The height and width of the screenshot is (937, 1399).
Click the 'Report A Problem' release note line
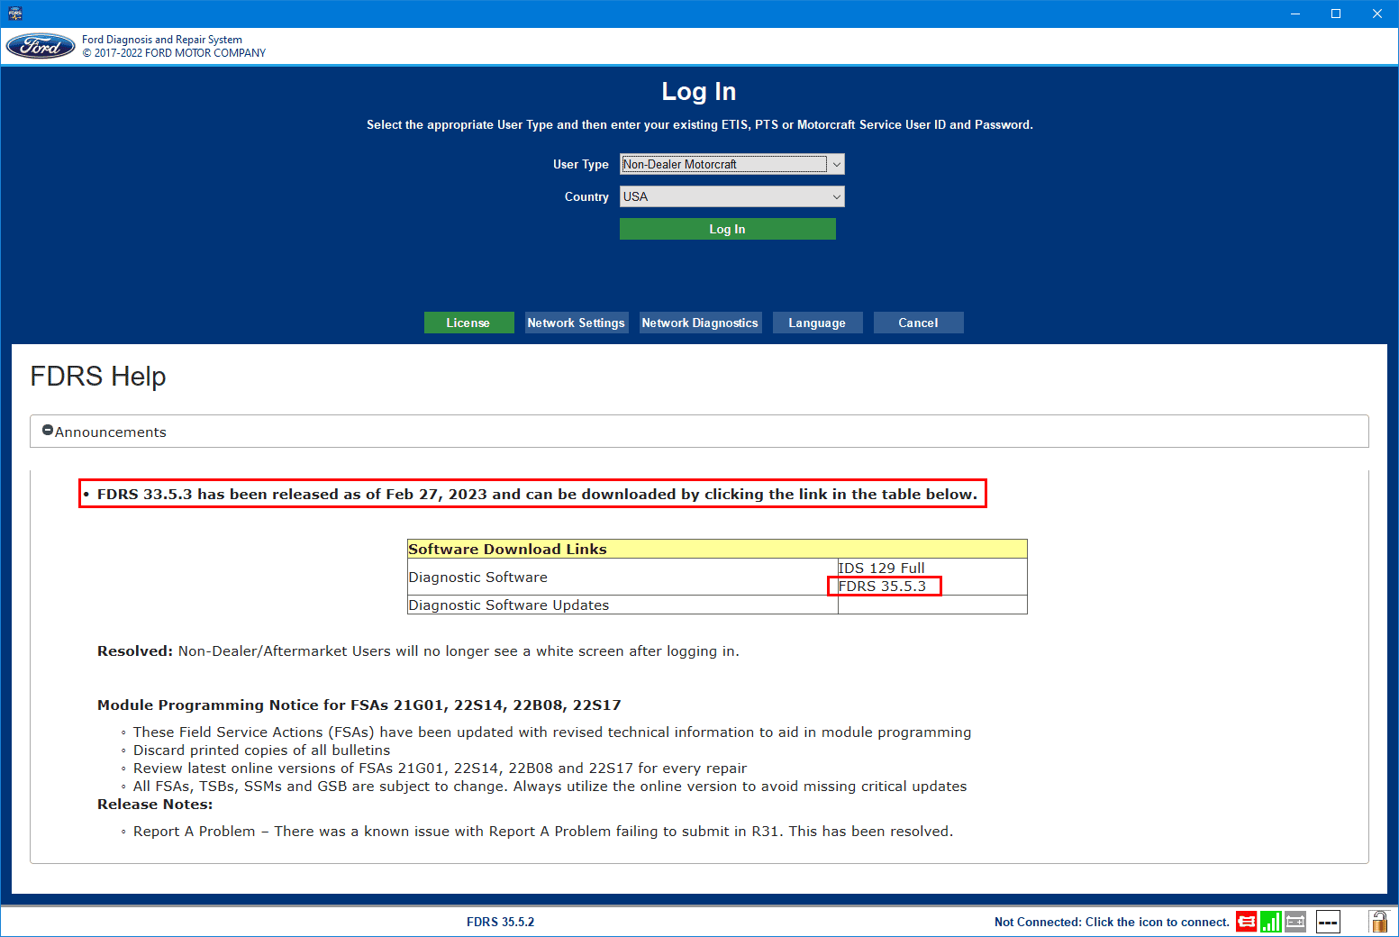click(542, 831)
